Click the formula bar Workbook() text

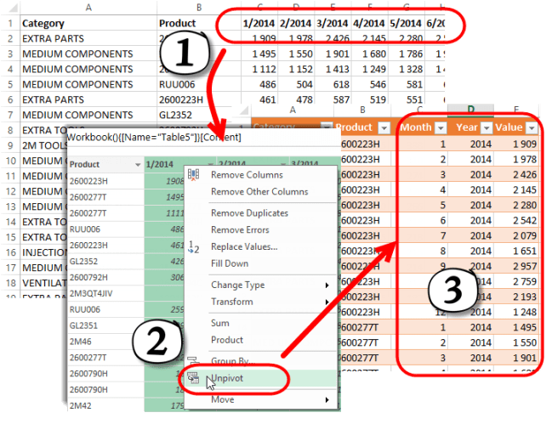pos(154,137)
